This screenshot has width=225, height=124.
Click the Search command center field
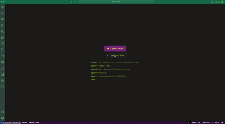point(116,2)
